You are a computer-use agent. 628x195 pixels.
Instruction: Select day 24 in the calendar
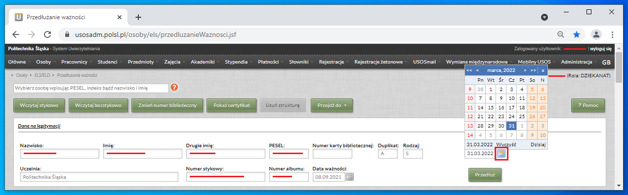pos(511,117)
